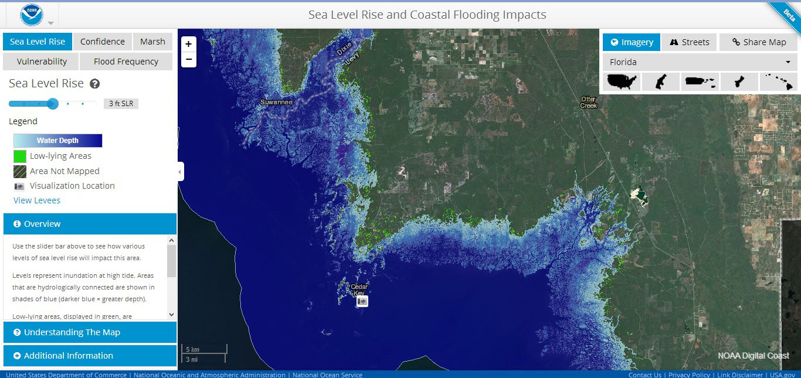Image resolution: width=801 pixels, height=378 pixels.
Task: Expand the Understanding The Map section
Action: point(90,332)
